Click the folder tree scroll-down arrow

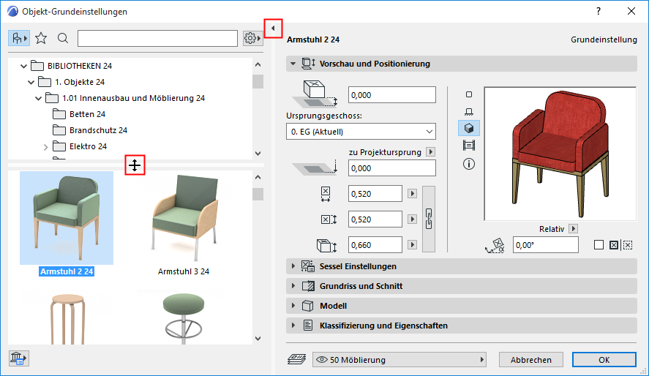pos(258,154)
